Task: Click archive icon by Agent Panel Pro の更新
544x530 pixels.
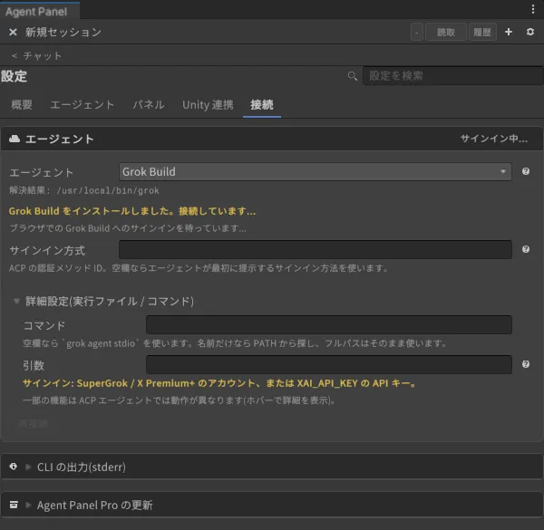Action: tap(14, 505)
